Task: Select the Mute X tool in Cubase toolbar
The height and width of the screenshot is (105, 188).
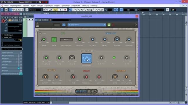Action: tap(88, 10)
